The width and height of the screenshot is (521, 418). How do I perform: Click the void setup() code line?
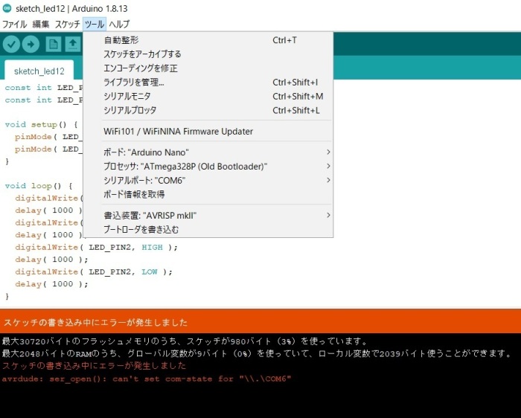42,125
